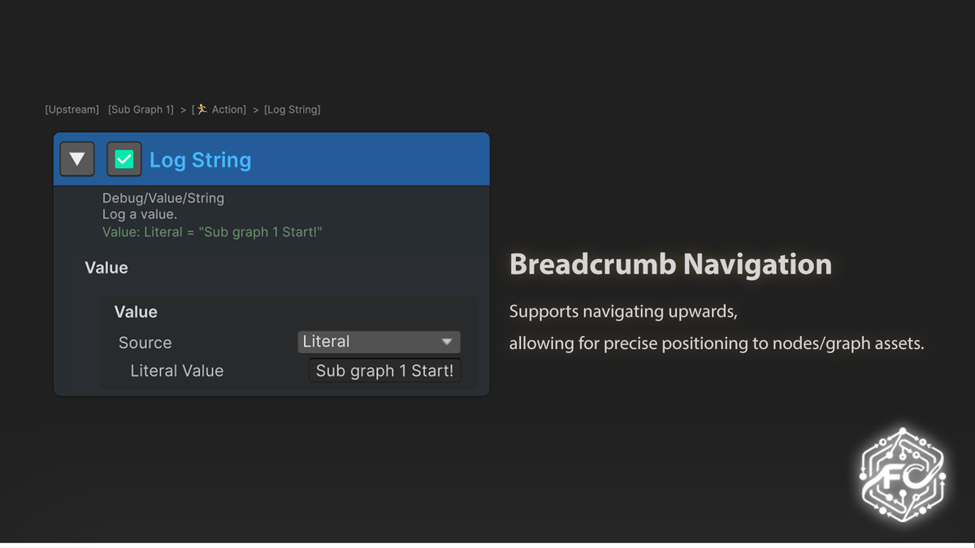Click the Literal Value field label
This screenshot has width=975, height=548.
pyautogui.click(x=176, y=371)
